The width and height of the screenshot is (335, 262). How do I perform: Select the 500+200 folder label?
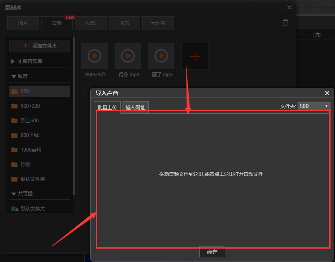tap(30, 106)
